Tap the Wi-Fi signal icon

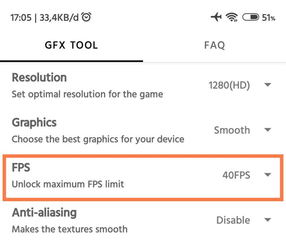232,17
